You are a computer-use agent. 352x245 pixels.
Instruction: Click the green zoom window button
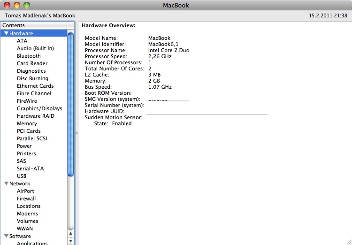click(27, 5)
